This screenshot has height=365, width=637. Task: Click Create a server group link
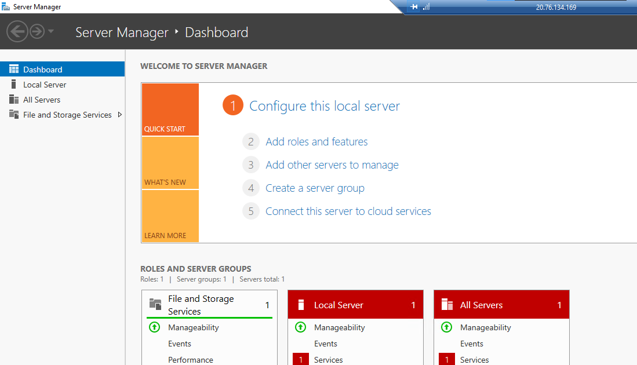coord(315,188)
